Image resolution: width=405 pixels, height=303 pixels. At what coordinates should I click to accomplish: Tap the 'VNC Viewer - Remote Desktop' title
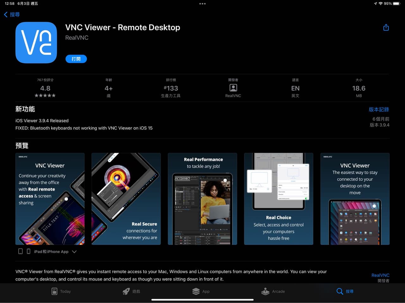[x=123, y=27]
